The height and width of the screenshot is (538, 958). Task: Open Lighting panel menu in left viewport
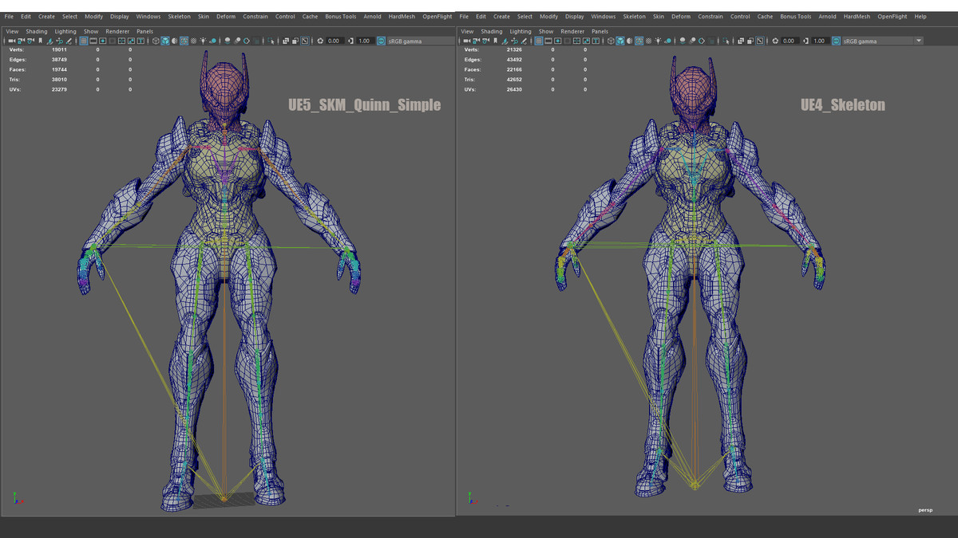[x=65, y=32]
